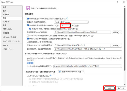Click the info icon next to embed fonts option
This screenshot has width=127, height=91.
pos(51,76)
